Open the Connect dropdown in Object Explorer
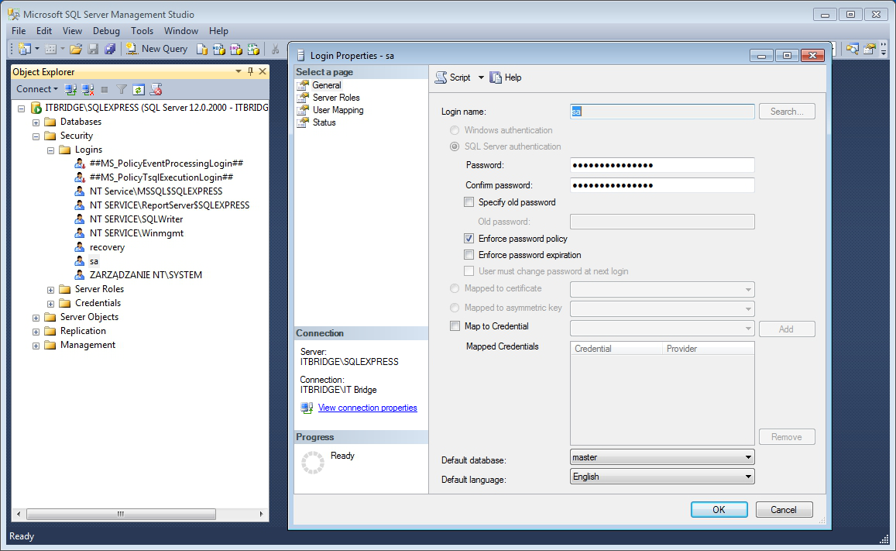 (37, 89)
